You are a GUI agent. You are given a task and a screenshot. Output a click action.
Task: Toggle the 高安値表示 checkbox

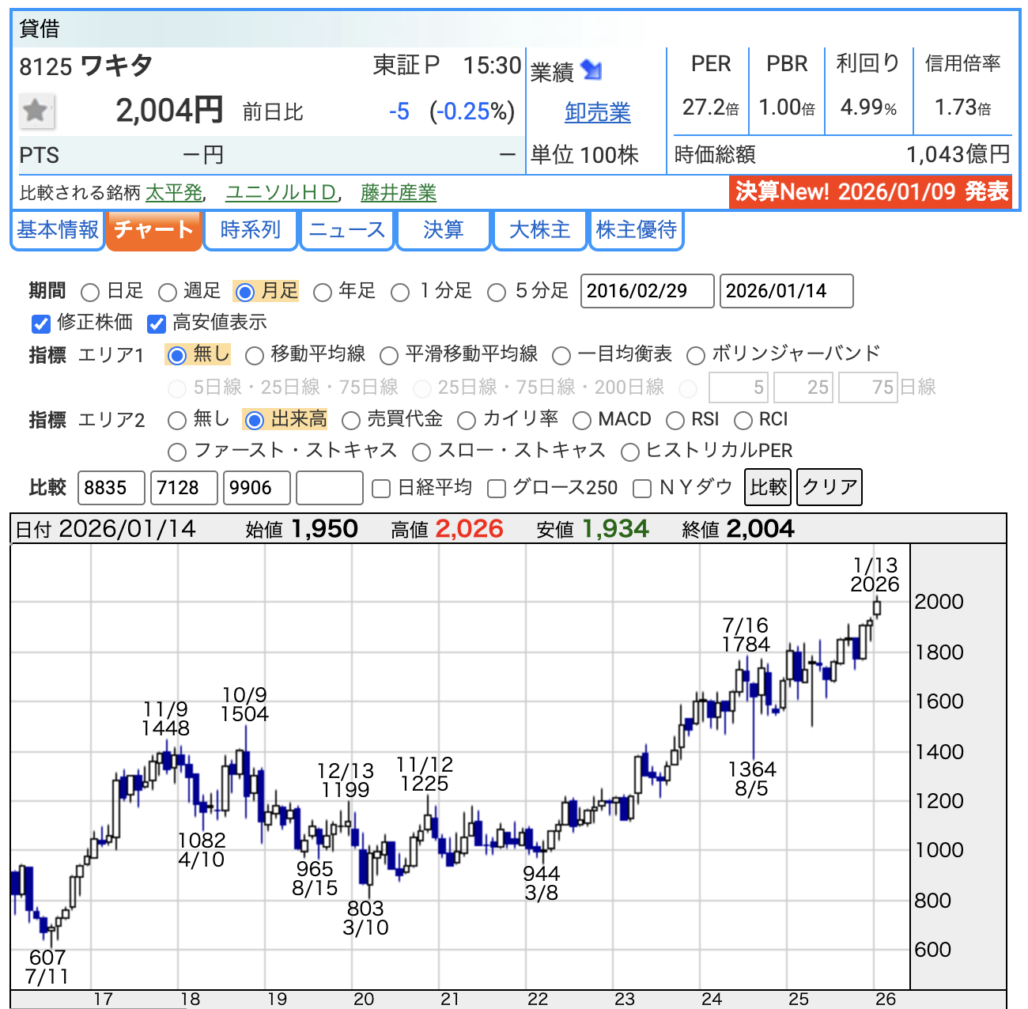157,323
